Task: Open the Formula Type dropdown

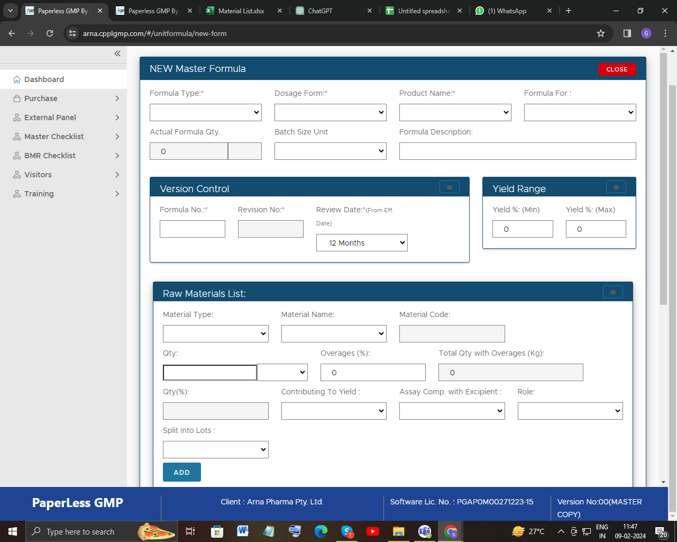Action: (x=206, y=112)
